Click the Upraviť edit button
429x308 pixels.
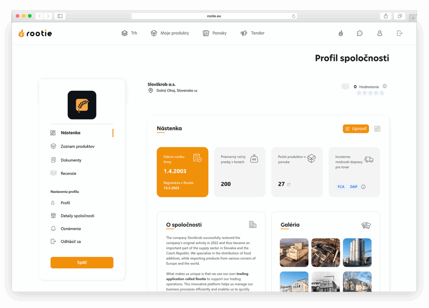[356, 129]
